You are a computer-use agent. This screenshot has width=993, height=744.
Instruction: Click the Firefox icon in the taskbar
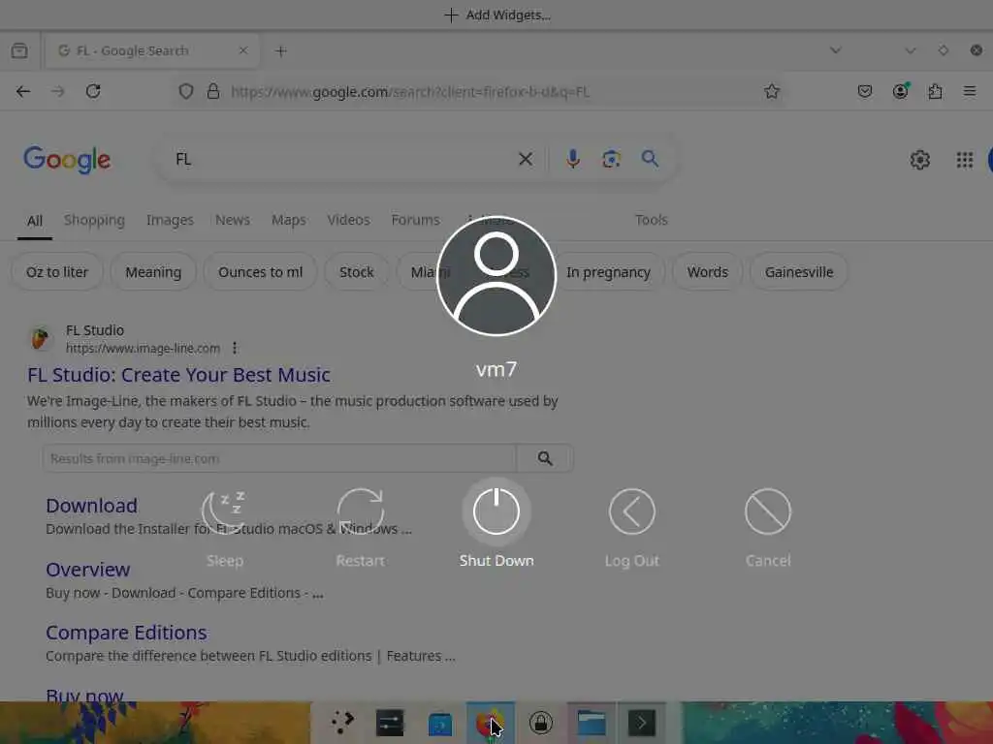(x=490, y=723)
